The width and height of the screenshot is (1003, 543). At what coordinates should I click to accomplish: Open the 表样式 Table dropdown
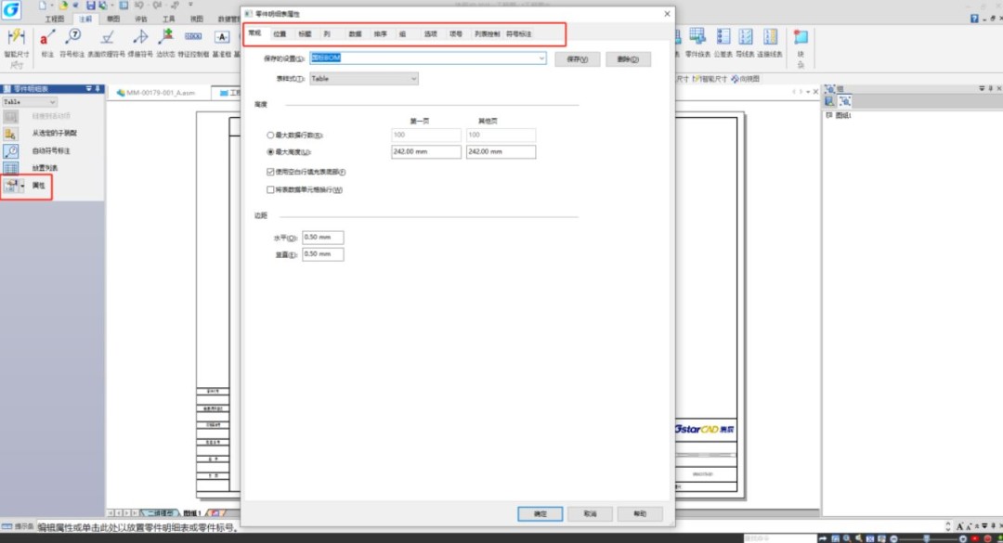point(413,79)
